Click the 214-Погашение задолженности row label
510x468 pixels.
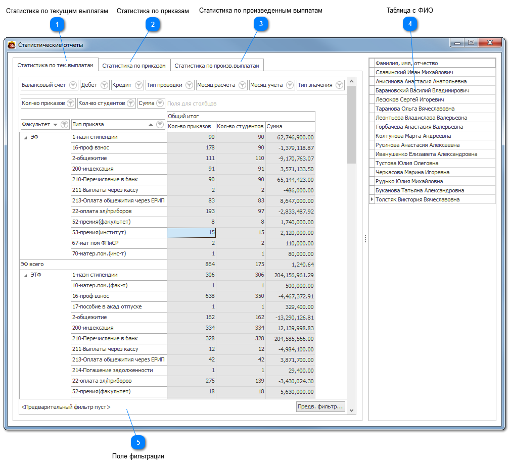(x=119, y=371)
